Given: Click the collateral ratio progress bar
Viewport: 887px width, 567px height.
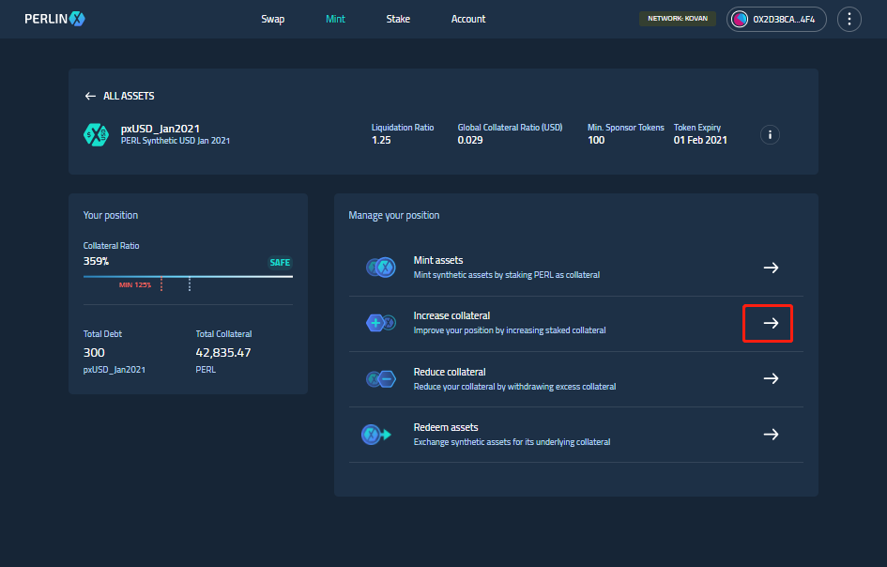Looking at the screenshot, I should point(188,277).
